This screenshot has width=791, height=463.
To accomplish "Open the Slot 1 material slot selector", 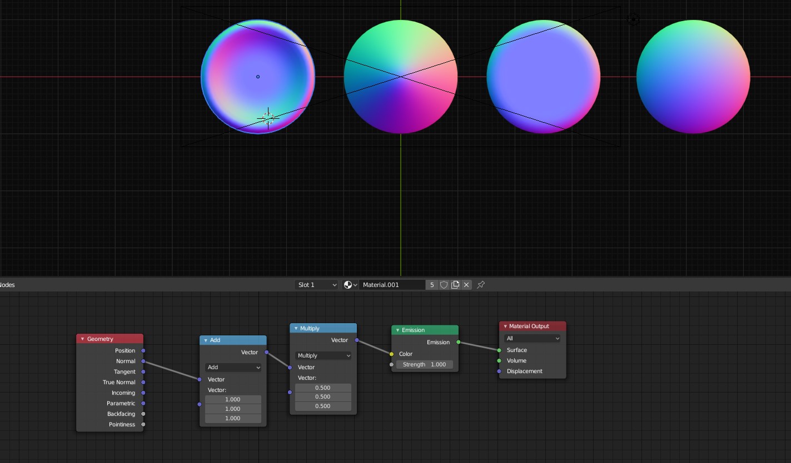I will click(316, 284).
